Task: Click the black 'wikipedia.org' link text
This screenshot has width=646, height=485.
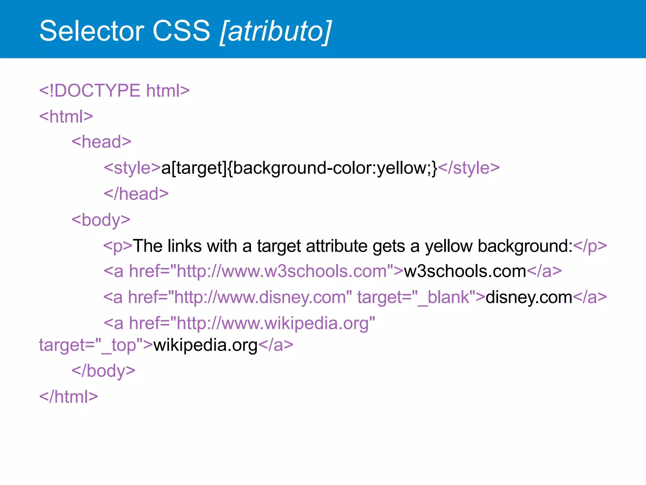Action: [x=205, y=345]
